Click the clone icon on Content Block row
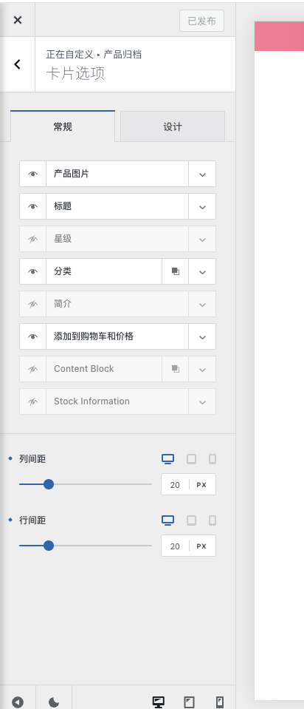The width and height of the screenshot is (304, 709). (x=175, y=370)
